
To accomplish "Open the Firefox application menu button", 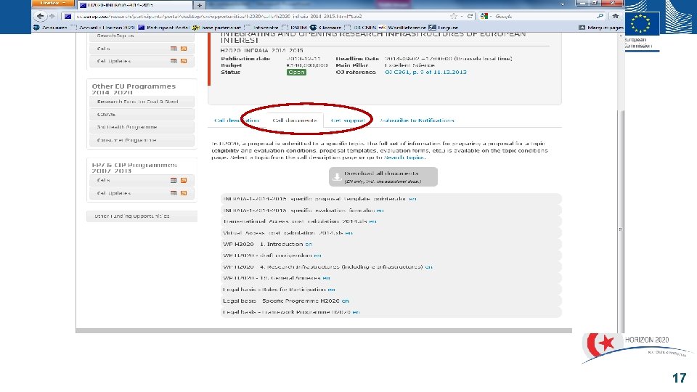I will click(52, 3).
